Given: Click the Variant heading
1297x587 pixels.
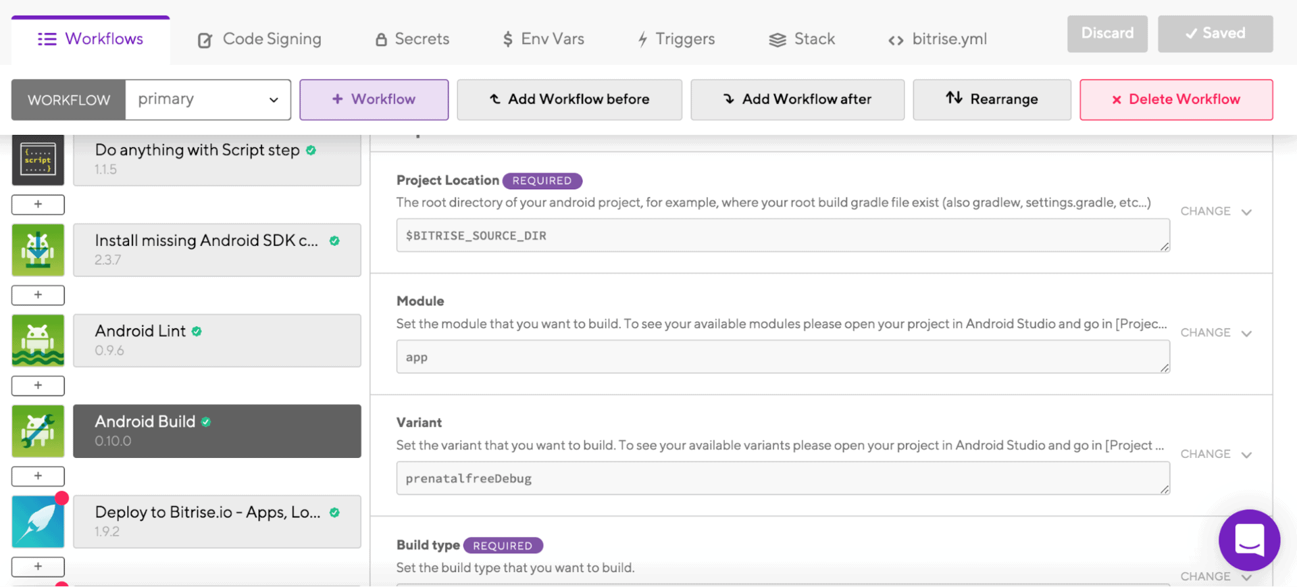Looking at the screenshot, I should click(x=419, y=423).
